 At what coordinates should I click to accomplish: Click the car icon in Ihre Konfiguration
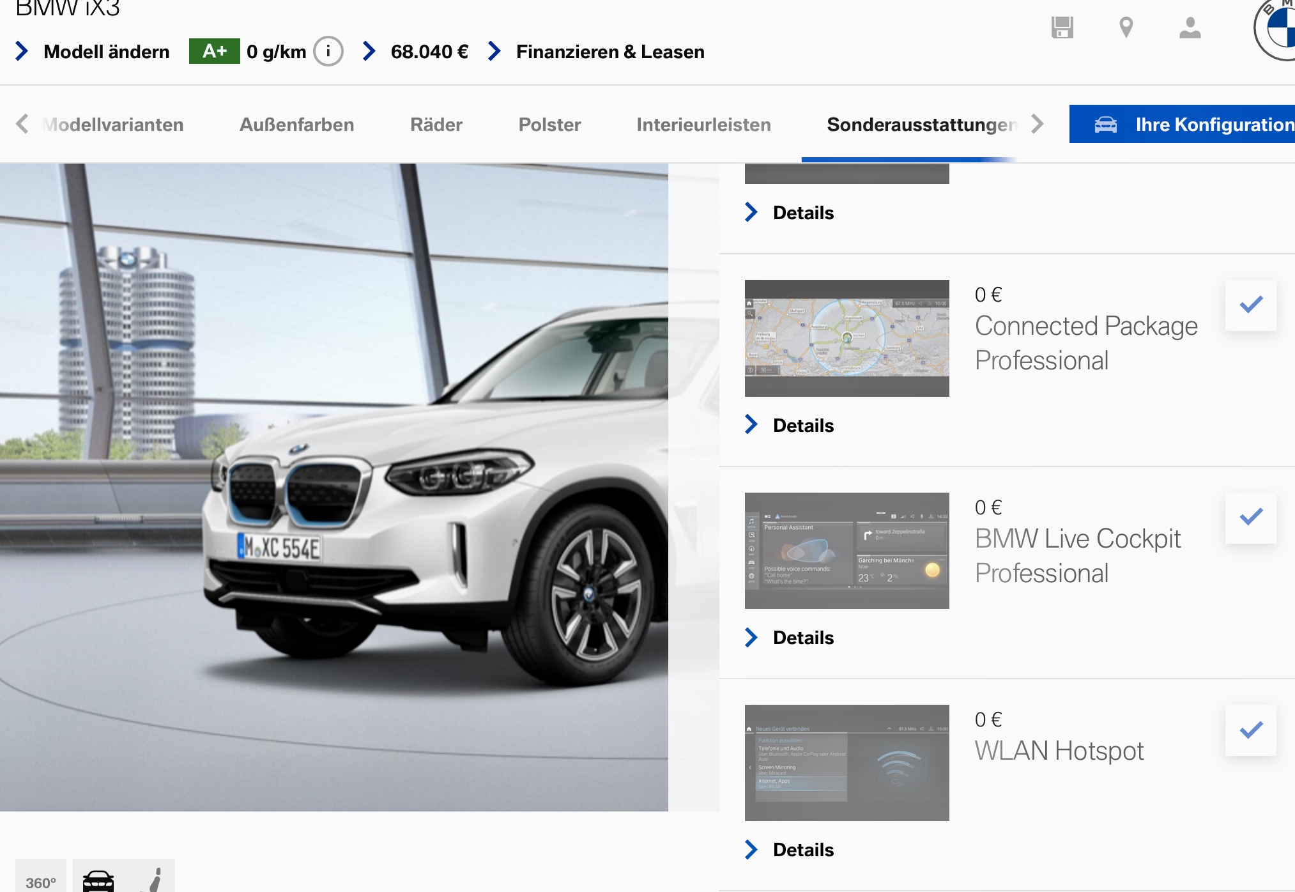[1106, 125]
